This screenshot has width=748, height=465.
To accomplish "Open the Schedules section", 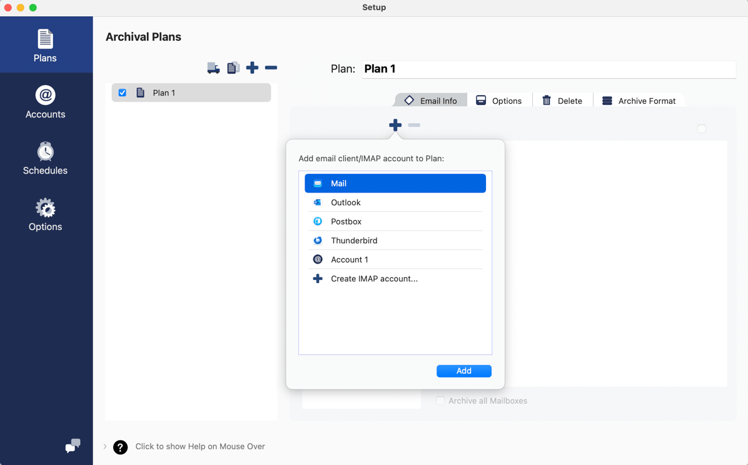I will tap(44, 157).
